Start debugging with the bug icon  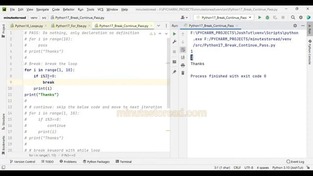[268, 18]
